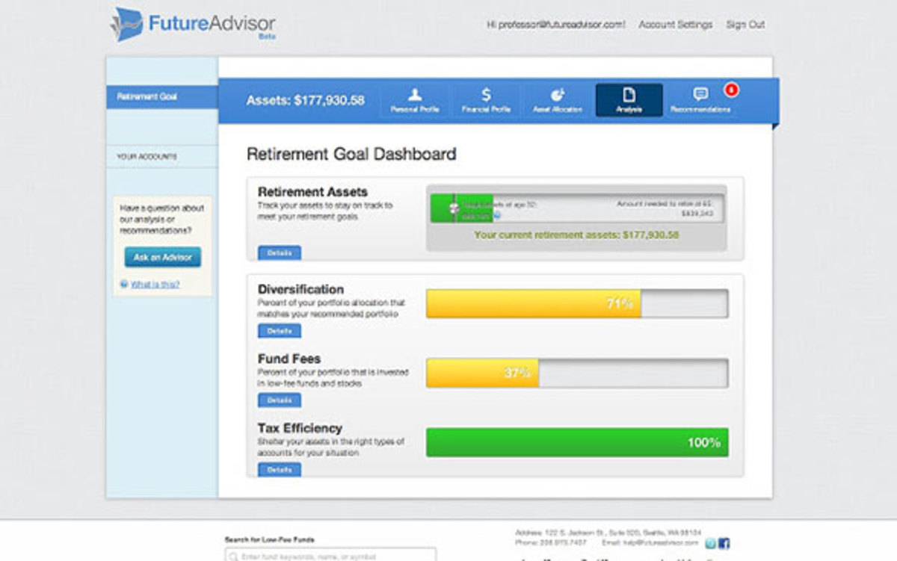The width and height of the screenshot is (897, 561).
Task: Click the Fund Fees 37% progress bar
Action: 577,373
